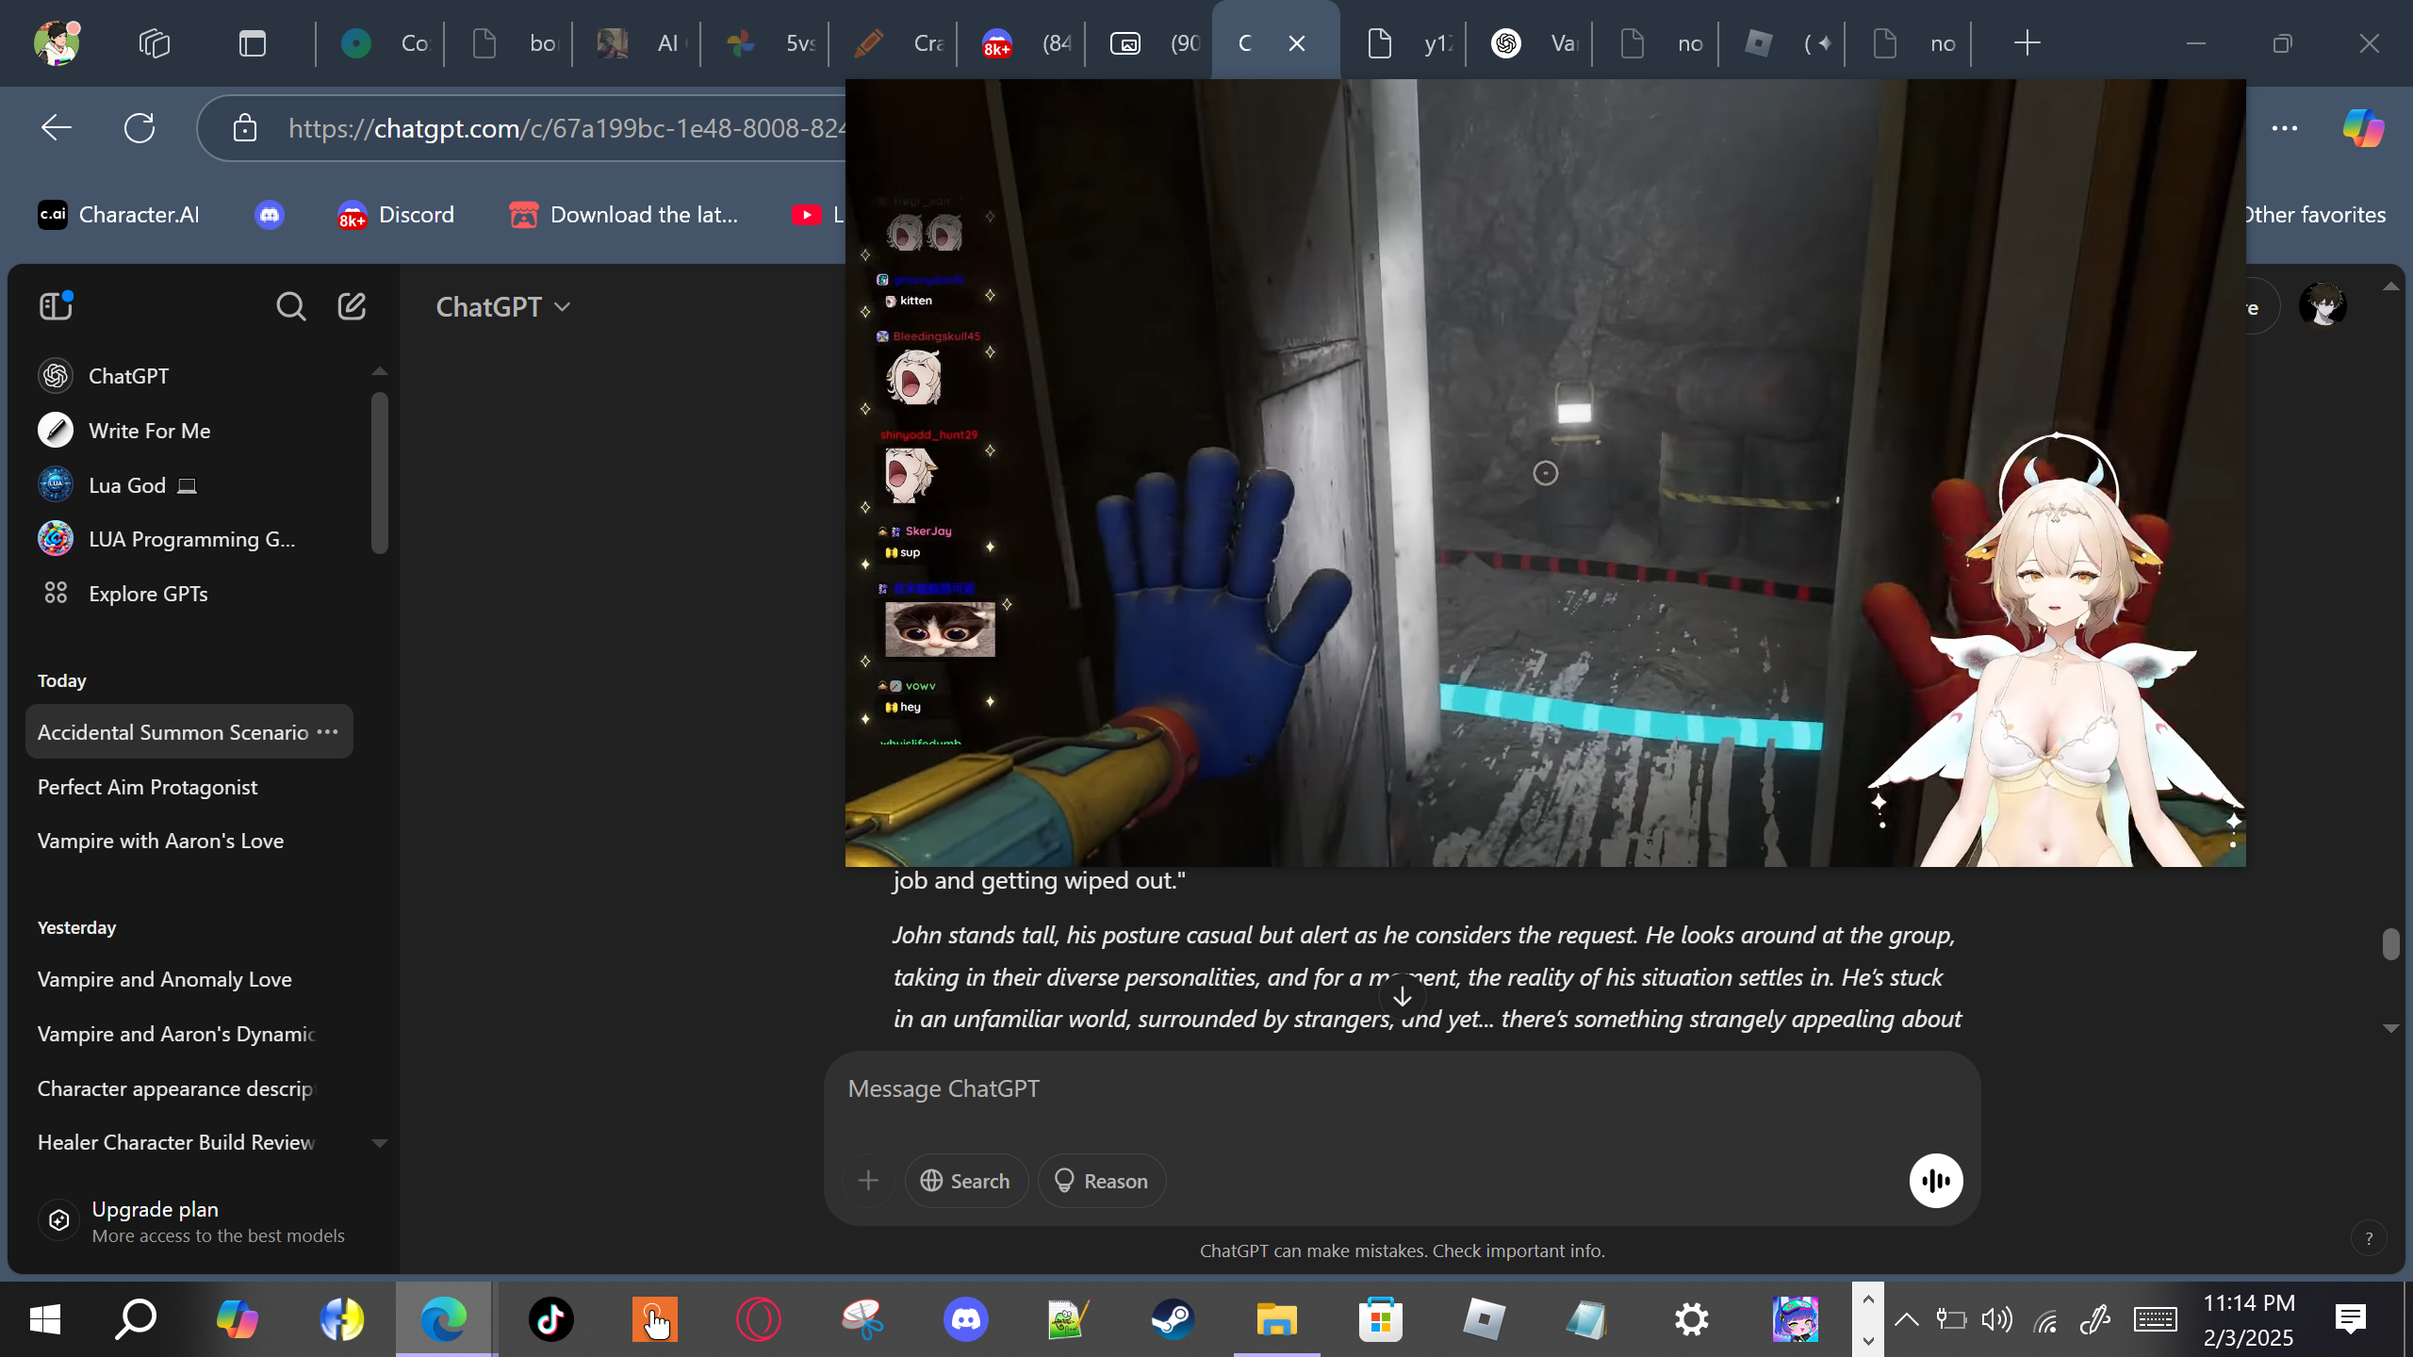Open Windows taskbar search

(136, 1319)
